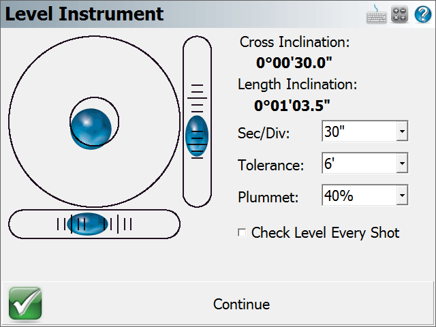The width and height of the screenshot is (436, 327).
Task: Select the Sec/Div value field showing 30"
Action: pyautogui.click(x=359, y=131)
